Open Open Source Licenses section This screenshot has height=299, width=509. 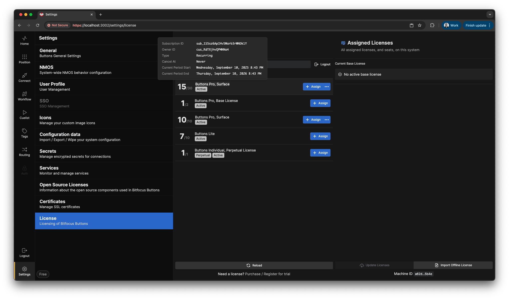pos(104,187)
